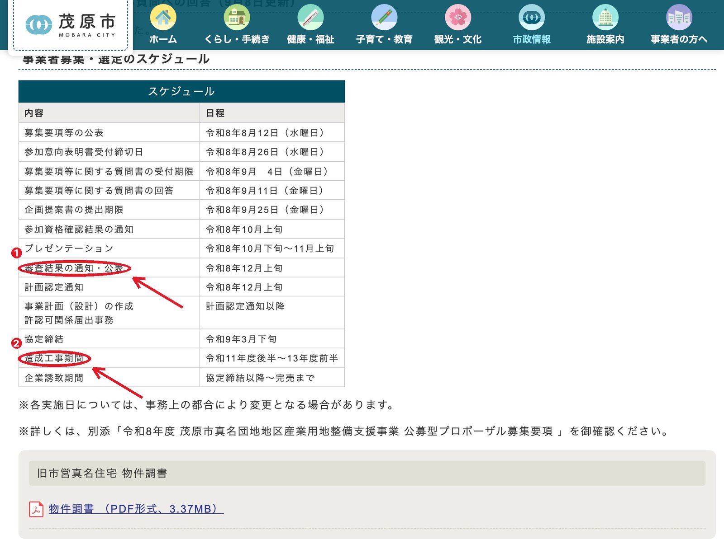Click 令和11年度後半～13年度前半 cell
Viewport: 724px width, 539px height.
[x=272, y=358]
